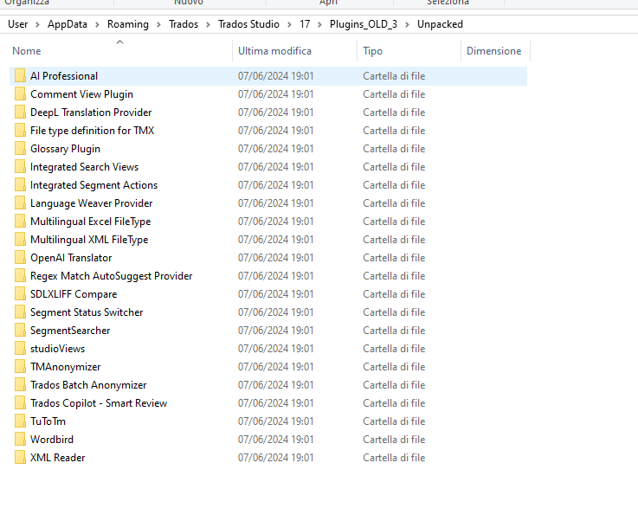The width and height of the screenshot is (638, 508).
Task: Select the Integrated Segment Actions name
Action: pyautogui.click(x=93, y=185)
